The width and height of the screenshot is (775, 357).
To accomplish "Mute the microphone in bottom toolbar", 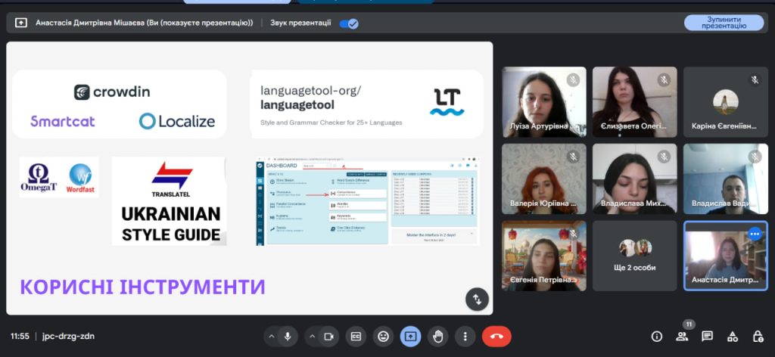I will pos(288,337).
